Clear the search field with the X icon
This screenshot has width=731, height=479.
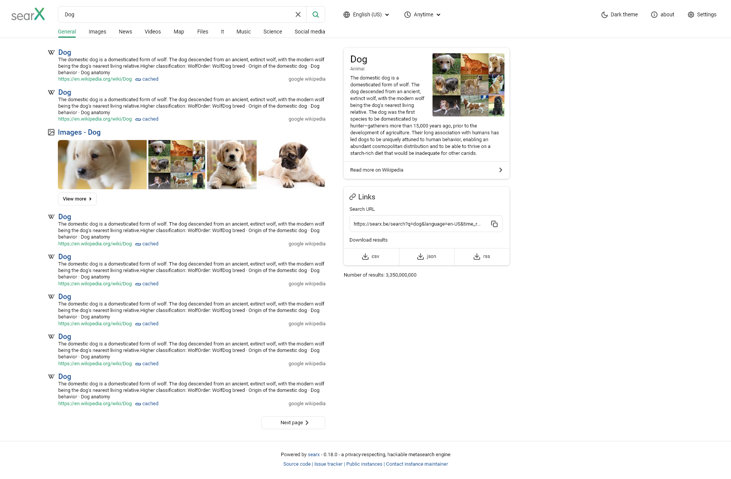pyautogui.click(x=298, y=14)
